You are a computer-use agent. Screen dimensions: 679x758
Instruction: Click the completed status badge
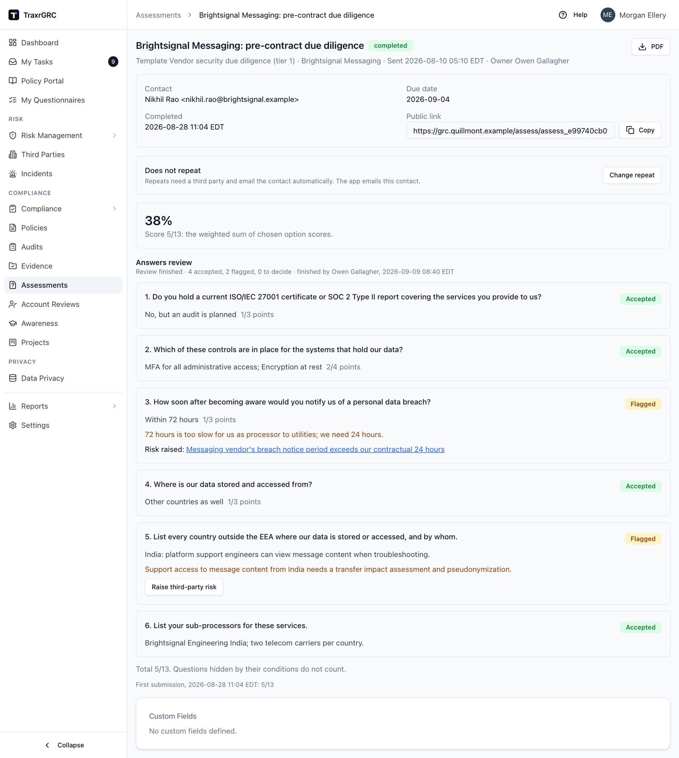tap(390, 45)
